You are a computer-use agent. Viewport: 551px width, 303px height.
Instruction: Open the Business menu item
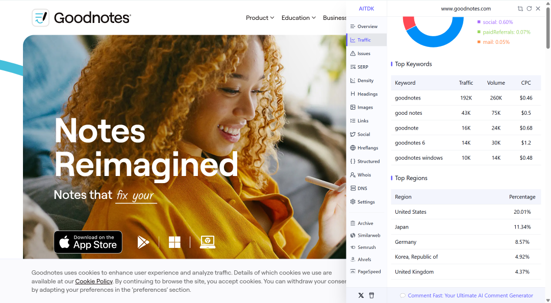coord(335,17)
